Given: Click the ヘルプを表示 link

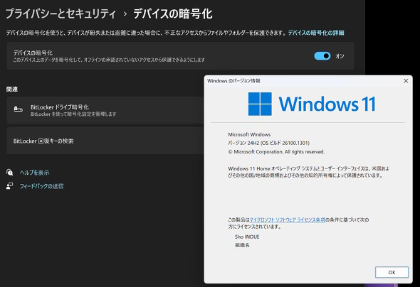Looking at the screenshot, I should point(35,173).
